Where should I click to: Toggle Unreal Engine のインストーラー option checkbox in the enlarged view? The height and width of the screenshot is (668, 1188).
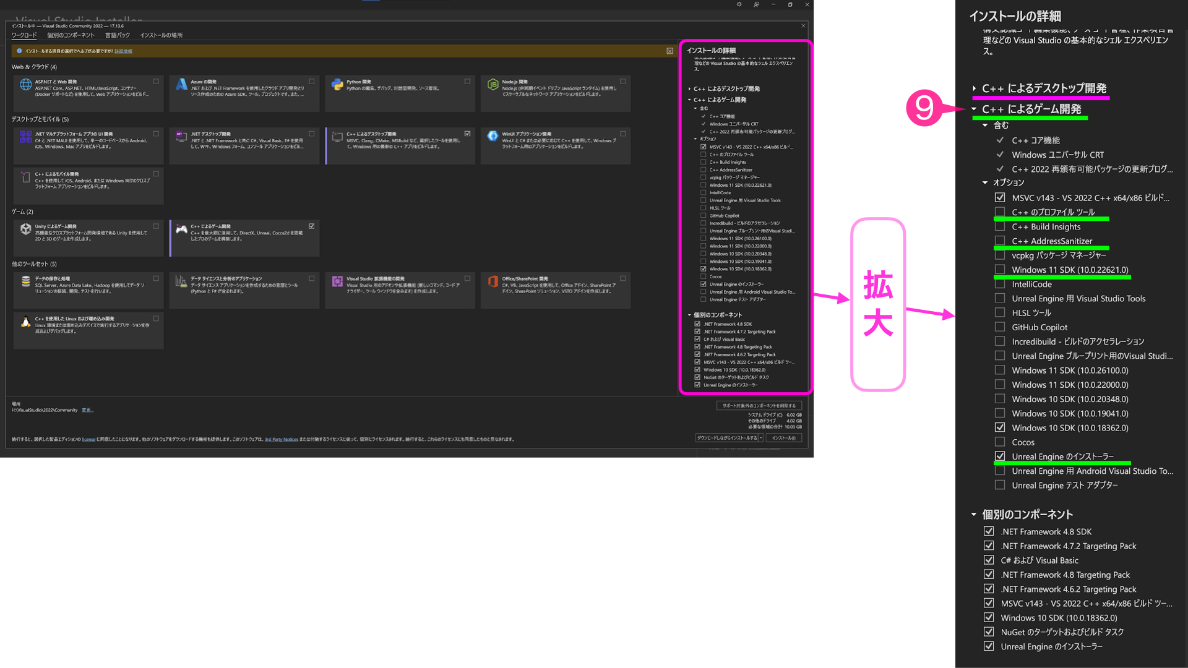point(1000,456)
